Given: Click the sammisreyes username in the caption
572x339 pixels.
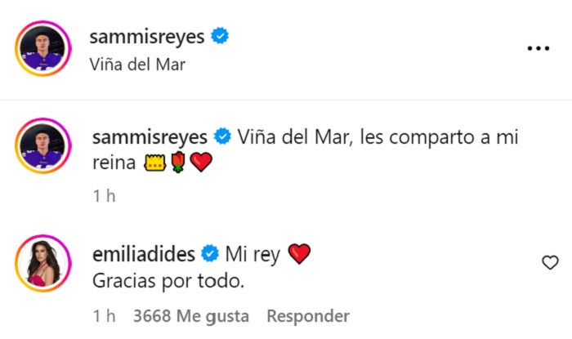Looking at the screenshot, I should [x=151, y=136].
